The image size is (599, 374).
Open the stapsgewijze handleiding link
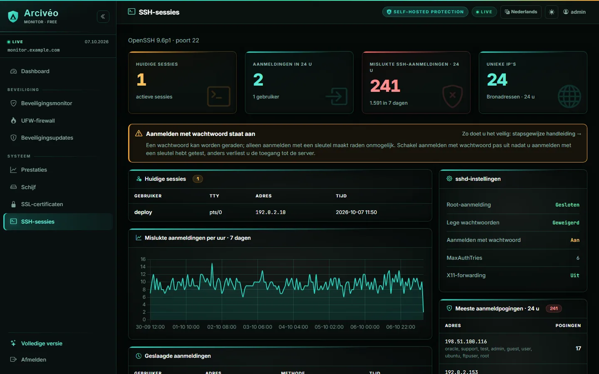pyautogui.click(x=522, y=134)
